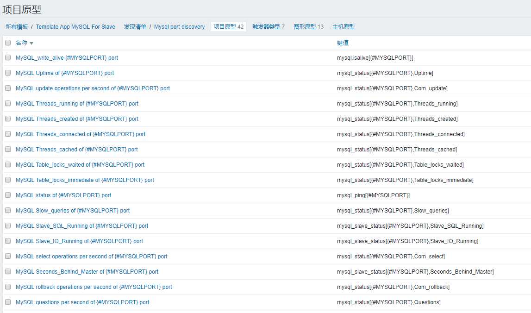
Task: Tick checkbox for MySQL select operations row
Action: pyautogui.click(x=8, y=256)
